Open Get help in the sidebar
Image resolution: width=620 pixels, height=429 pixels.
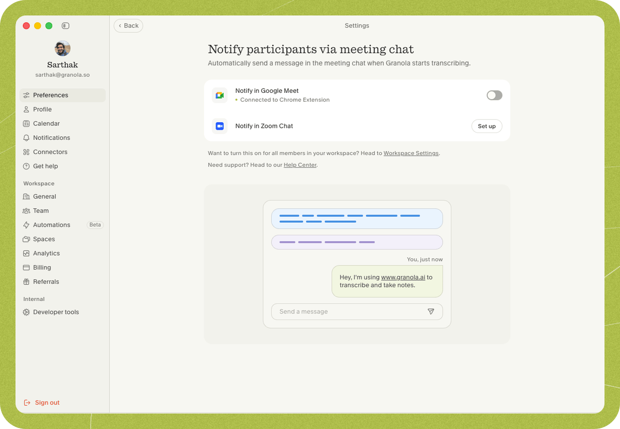(63, 166)
